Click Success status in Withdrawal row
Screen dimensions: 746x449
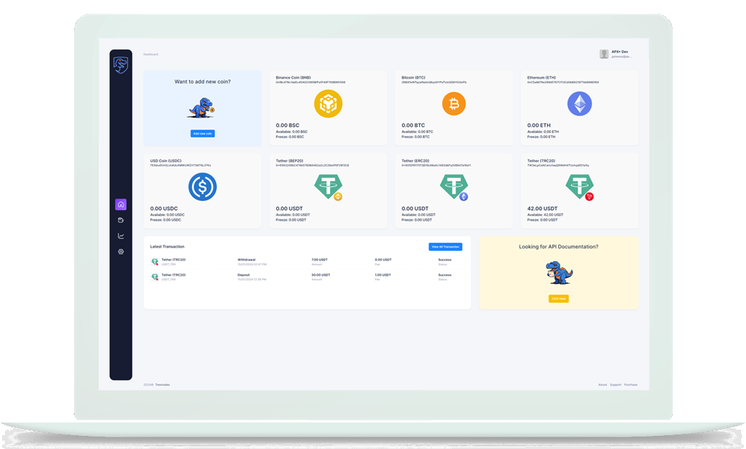pos(445,260)
